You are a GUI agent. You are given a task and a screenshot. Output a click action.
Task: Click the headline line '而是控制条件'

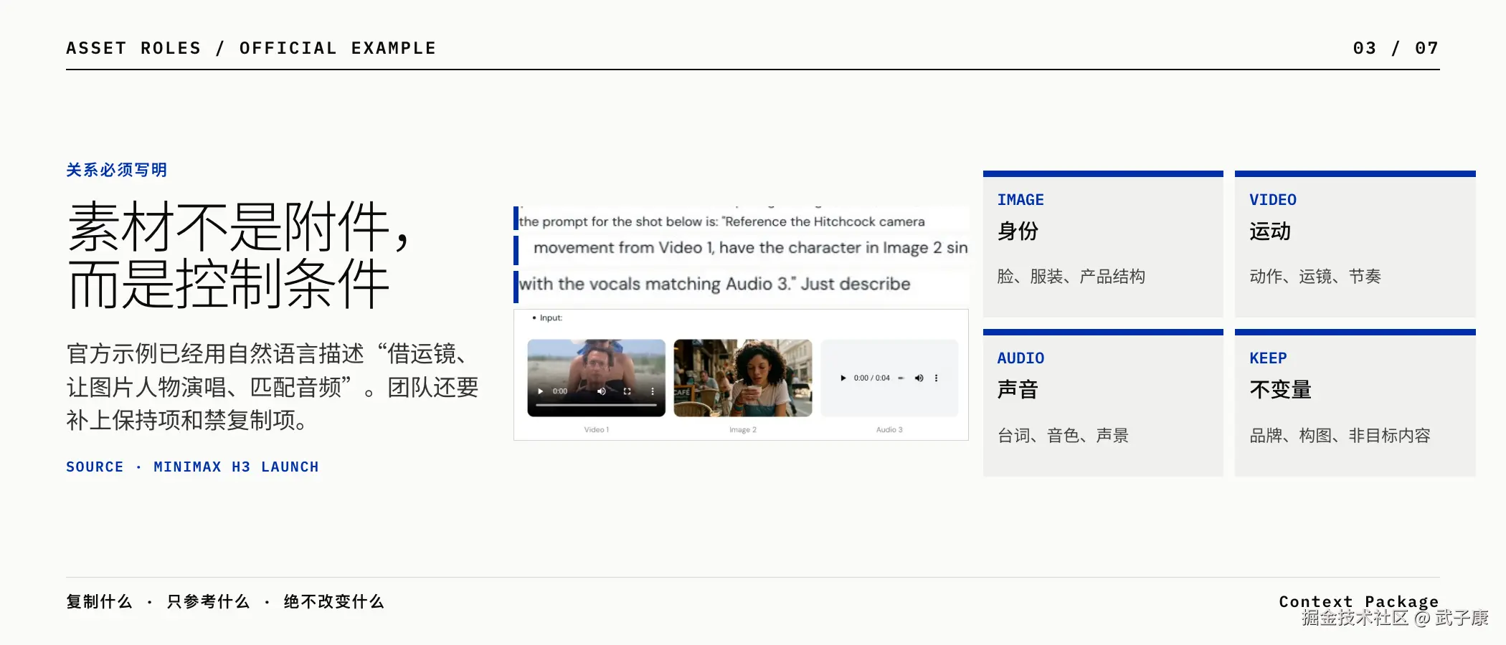point(229,285)
